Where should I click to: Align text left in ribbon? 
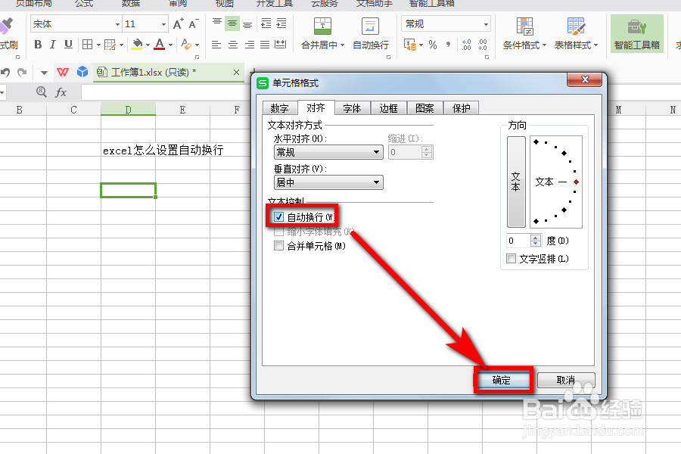point(216,45)
